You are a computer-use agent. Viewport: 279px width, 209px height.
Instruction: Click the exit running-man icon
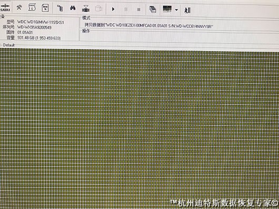click(x=187, y=10)
